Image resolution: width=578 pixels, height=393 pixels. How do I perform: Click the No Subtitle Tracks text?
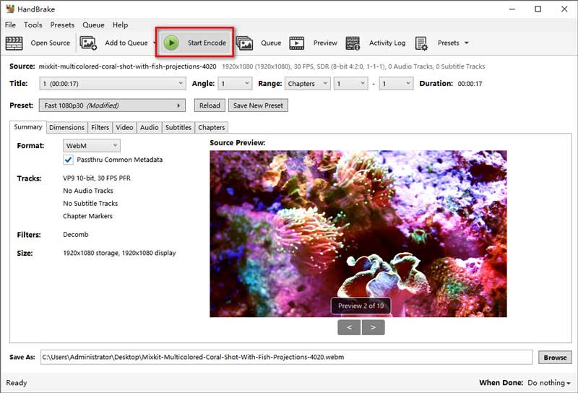pyautogui.click(x=90, y=204)
